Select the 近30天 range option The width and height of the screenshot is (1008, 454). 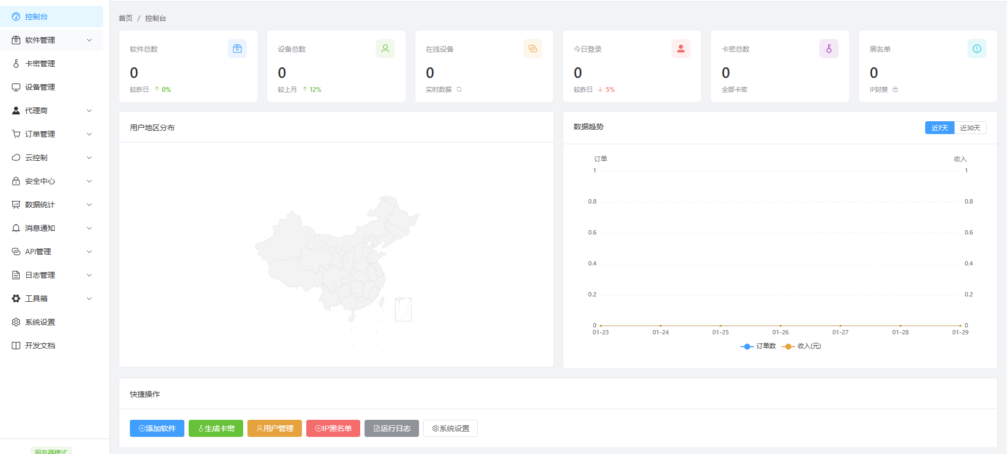pyautogui.click(x=970, y=128)
